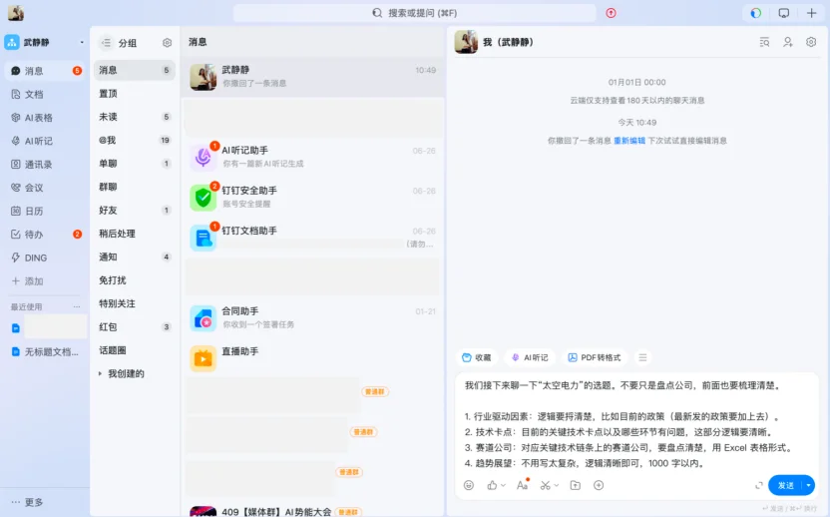The width and height of the screenshot is (830, 517).
Task: Select the 群聊 group
Action: point(135,187)
